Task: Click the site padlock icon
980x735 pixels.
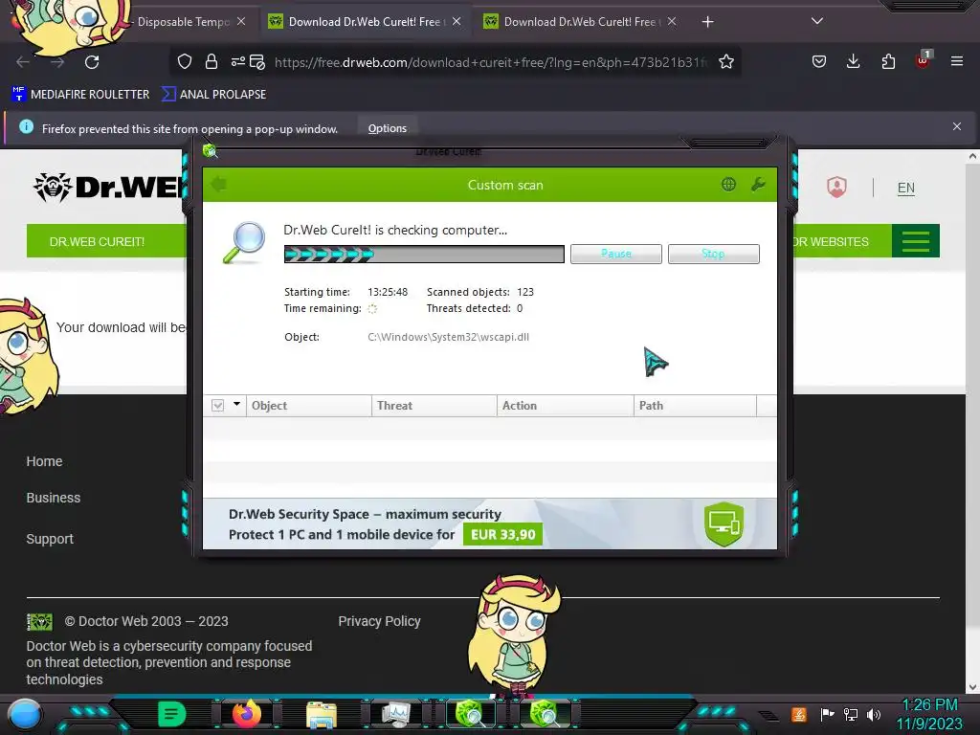Action: point(212,61)
